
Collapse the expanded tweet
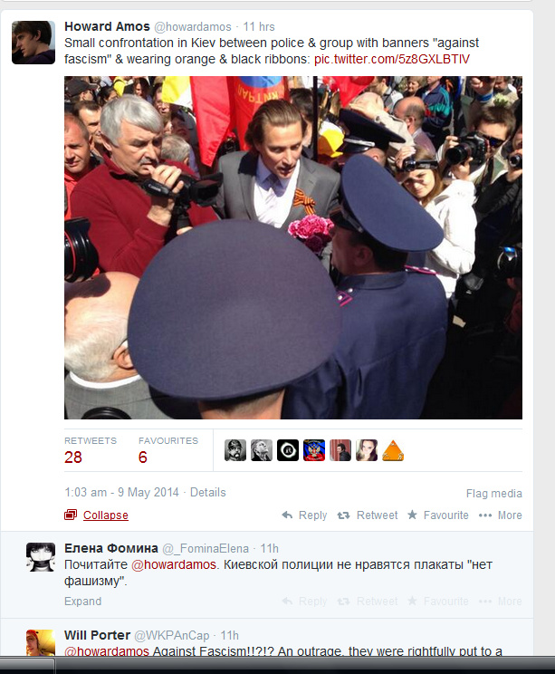pyautogui.click(x=105, y=515)
